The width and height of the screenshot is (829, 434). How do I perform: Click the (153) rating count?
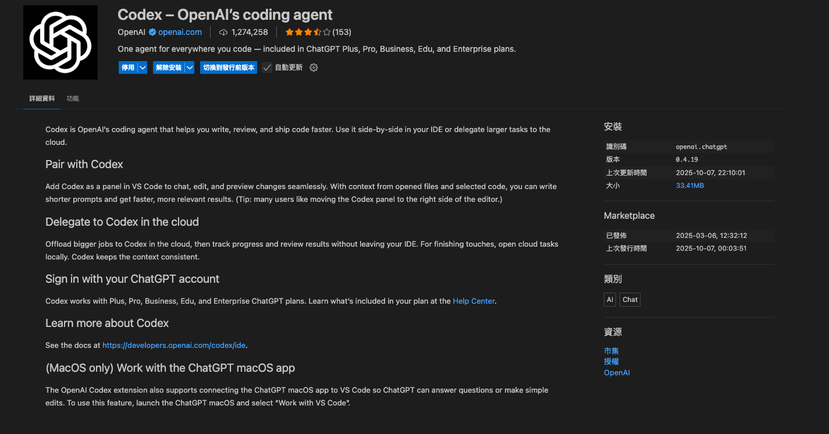point(342,32)
